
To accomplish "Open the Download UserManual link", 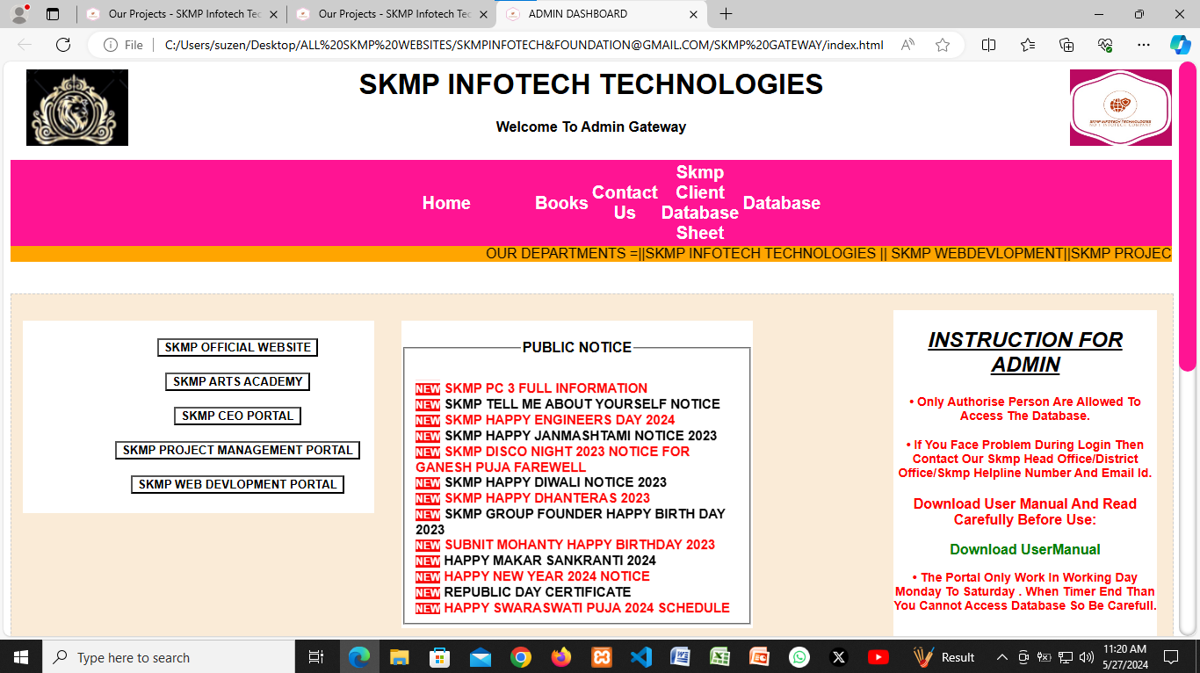I will [1024, 548].
